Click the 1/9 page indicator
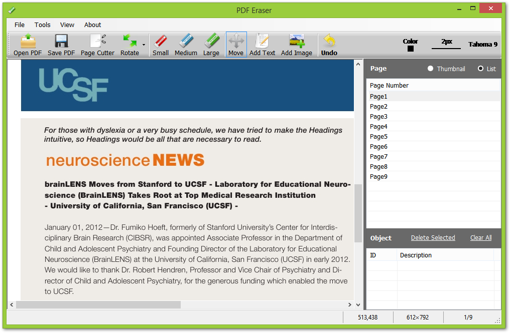The height and width of the screenshot is (333, 510). (x=468, y=317)
